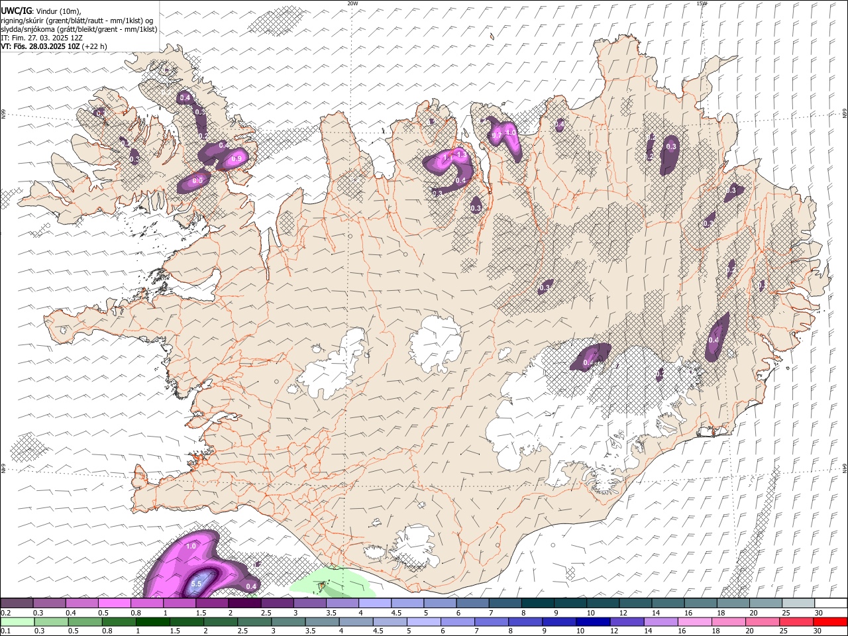Click the bright pink 0.5 snow legend swatch
Viewport: 848px width, 636px height.
(114, 603)
